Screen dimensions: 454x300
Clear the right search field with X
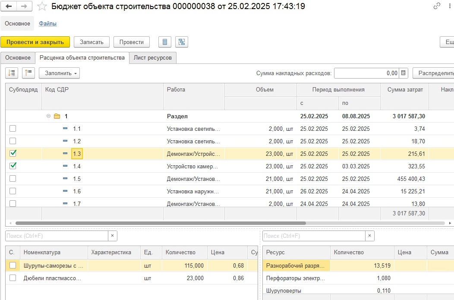[369, 236]
